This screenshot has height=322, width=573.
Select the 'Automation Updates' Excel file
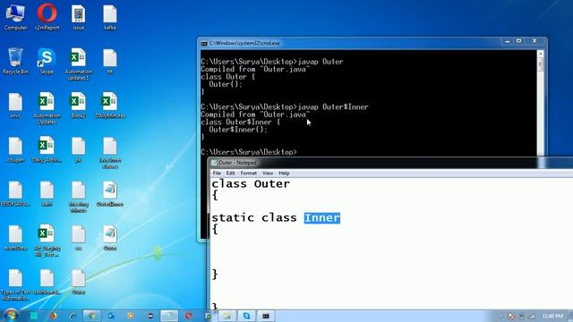47,108
